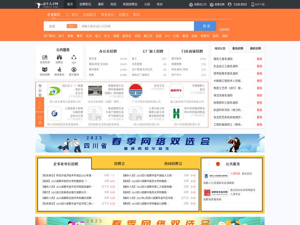The height and width of the screenshot is (225, 300).
Task: Click 北京天驰君泰律师 office photo
Action: (x=95, y=91)
